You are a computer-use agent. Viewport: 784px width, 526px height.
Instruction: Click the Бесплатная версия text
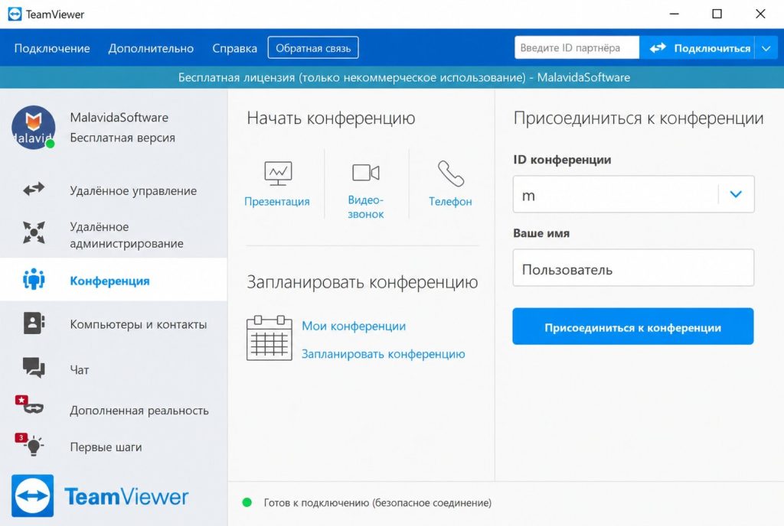pyautogui.click(x=122, y=138)
